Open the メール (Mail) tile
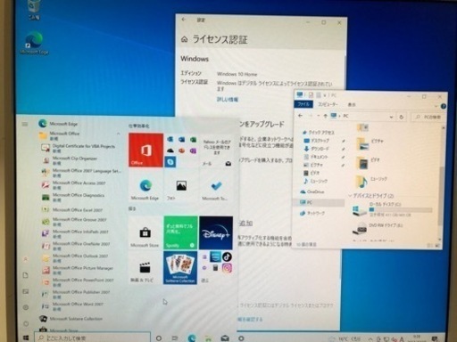457x342 pixels. tap(216, 150)
